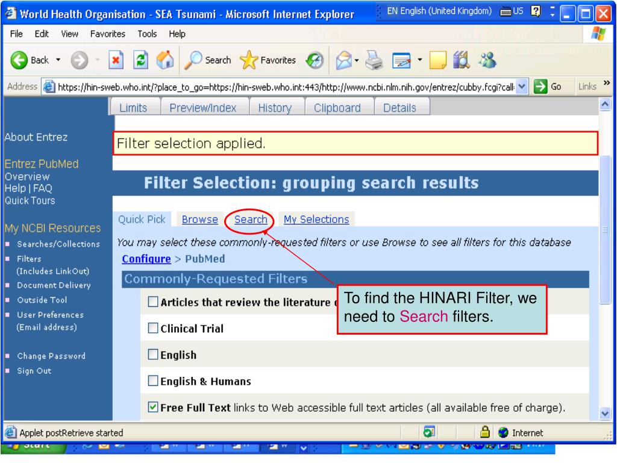Open the Browse filters link
This screenshot has height=463, width=617.
pos(200,219)
